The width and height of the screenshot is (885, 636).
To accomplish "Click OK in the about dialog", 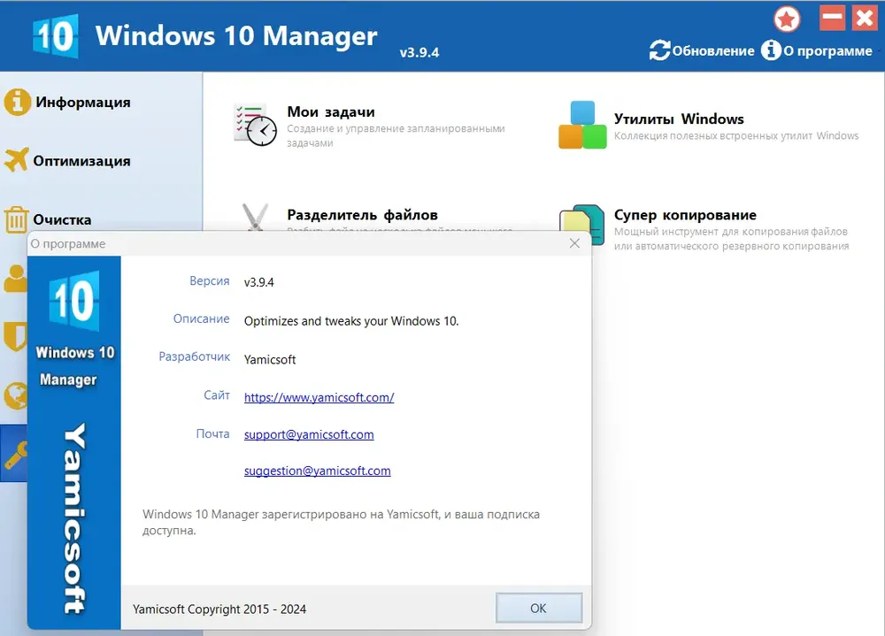I will click(x=538, y=609).
